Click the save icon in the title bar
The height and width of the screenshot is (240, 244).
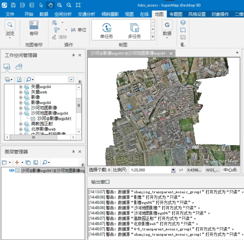[x=13, y=5]
